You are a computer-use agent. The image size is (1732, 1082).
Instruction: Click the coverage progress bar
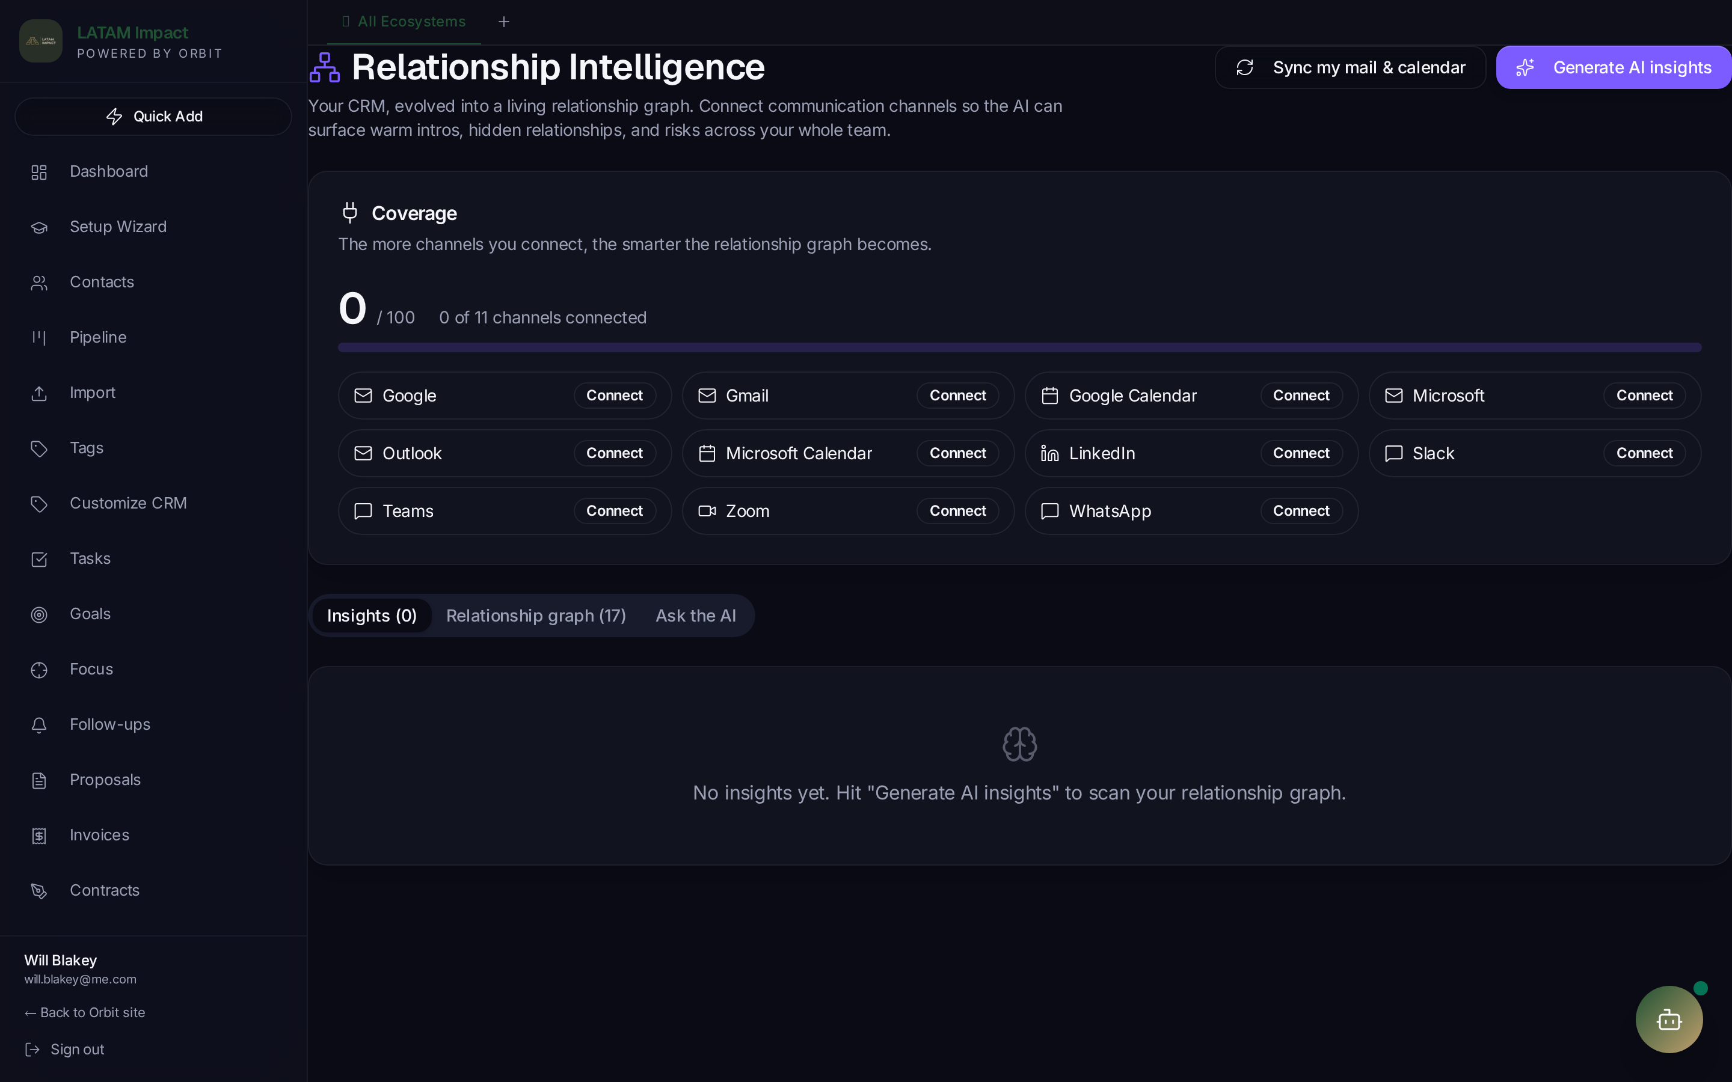point(1019,348)
